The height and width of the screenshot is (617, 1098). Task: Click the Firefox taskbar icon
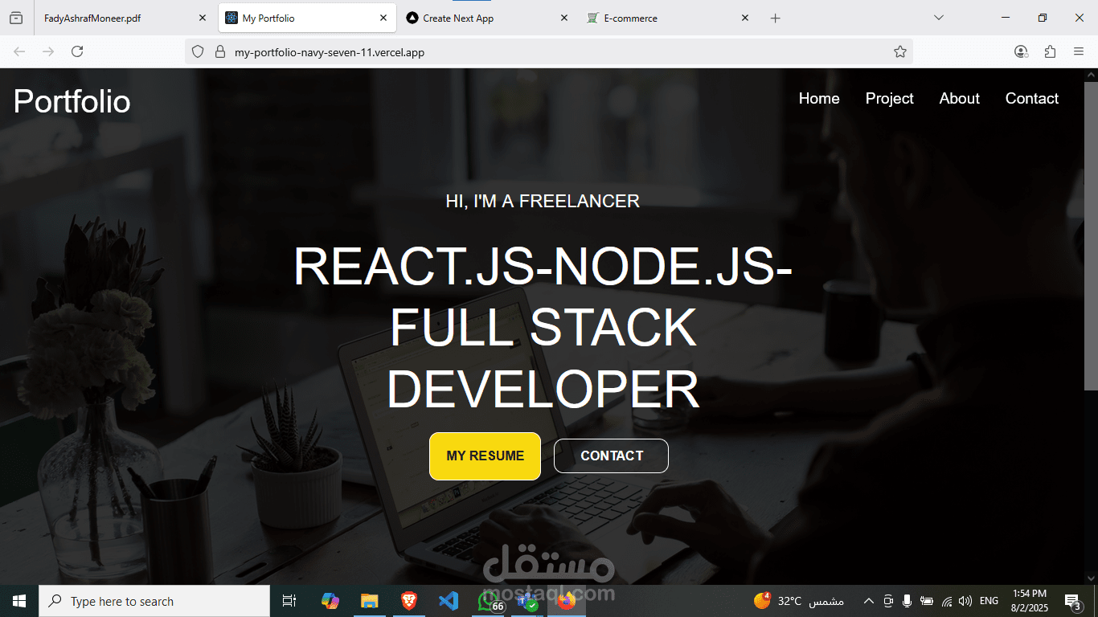point(566,601)
